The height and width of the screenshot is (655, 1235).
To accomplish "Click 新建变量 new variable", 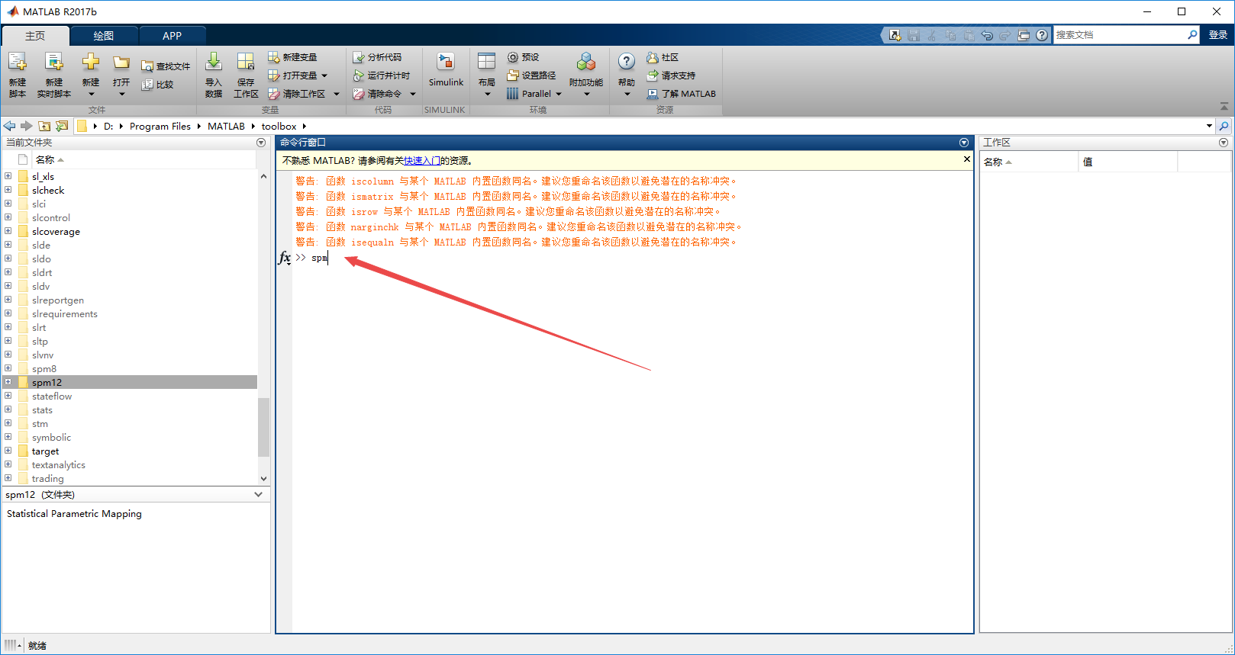I will click(x=292, y=57).
